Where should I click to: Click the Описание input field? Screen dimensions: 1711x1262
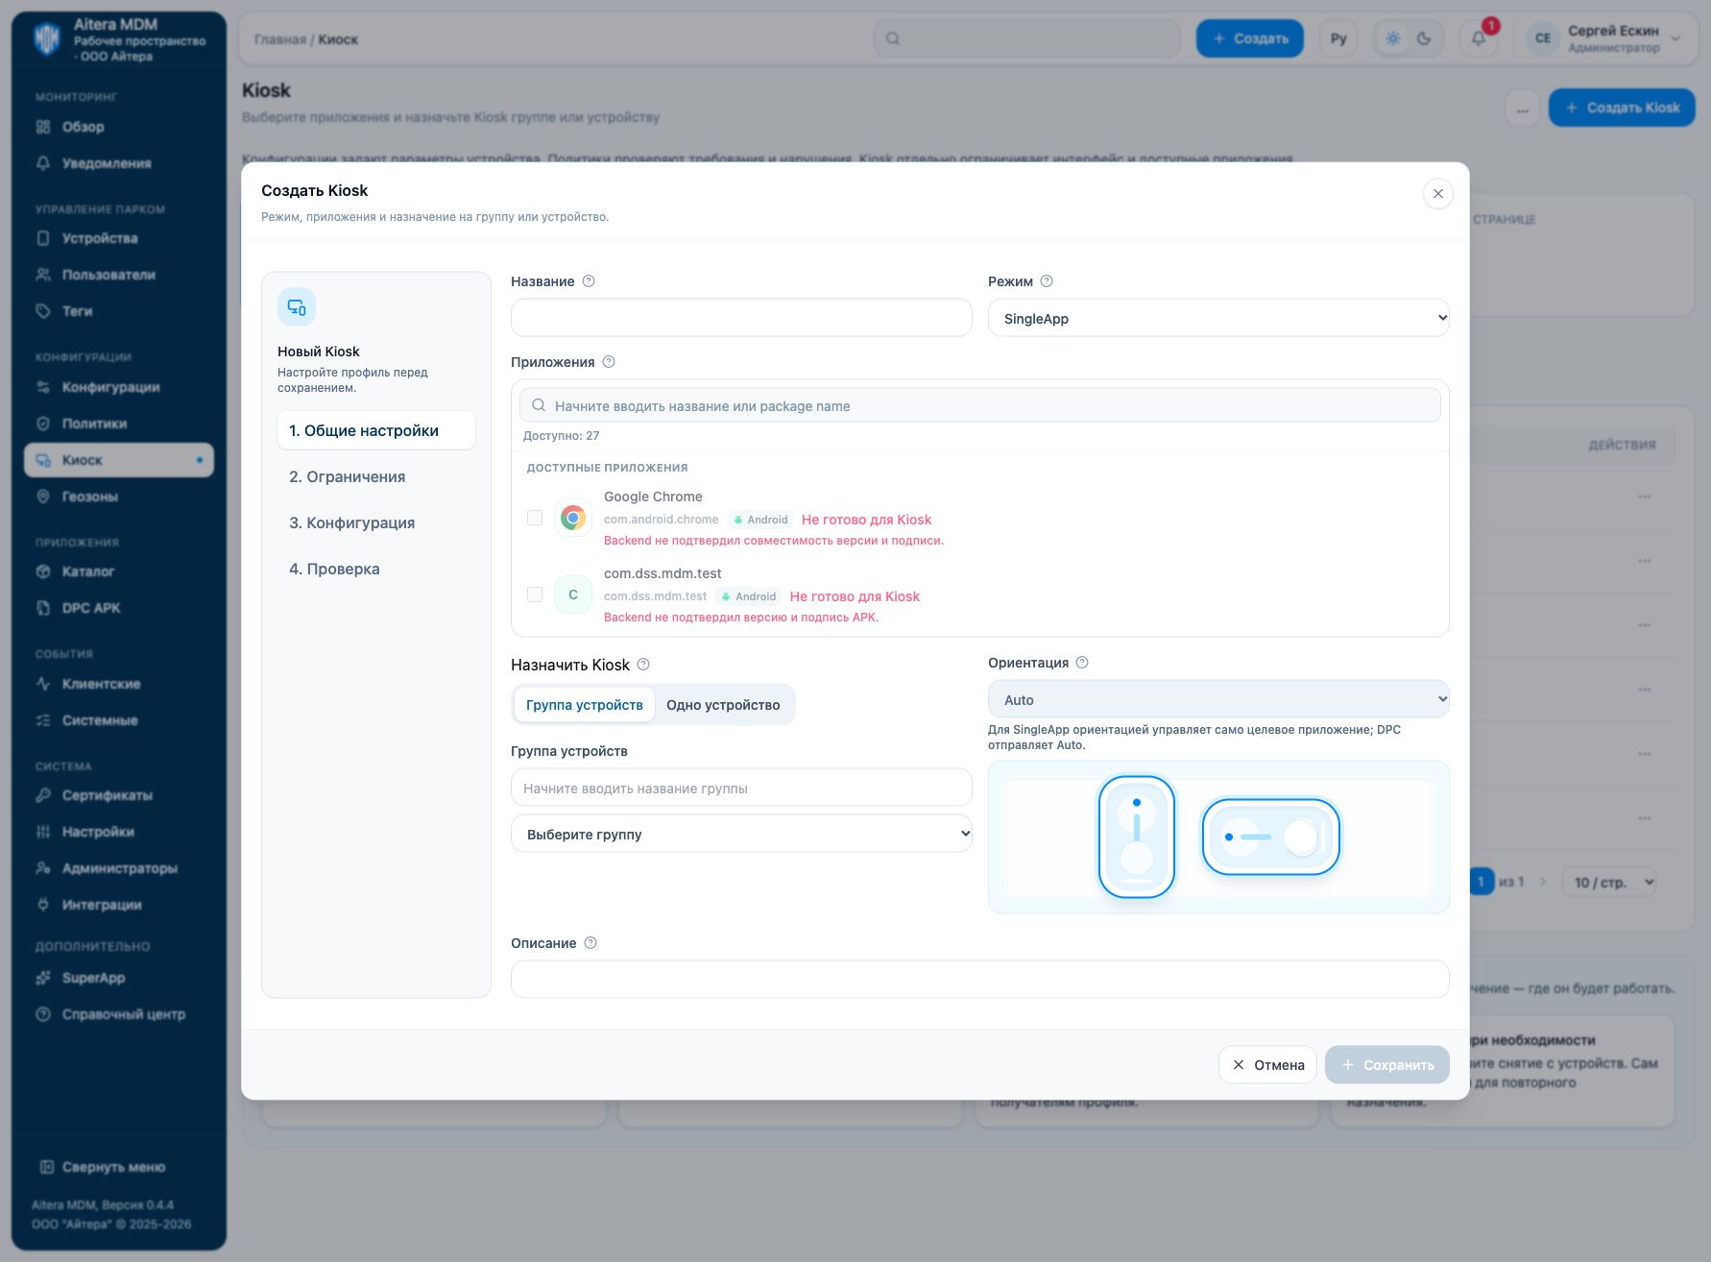pyautogui.click(x=980, y=979)
